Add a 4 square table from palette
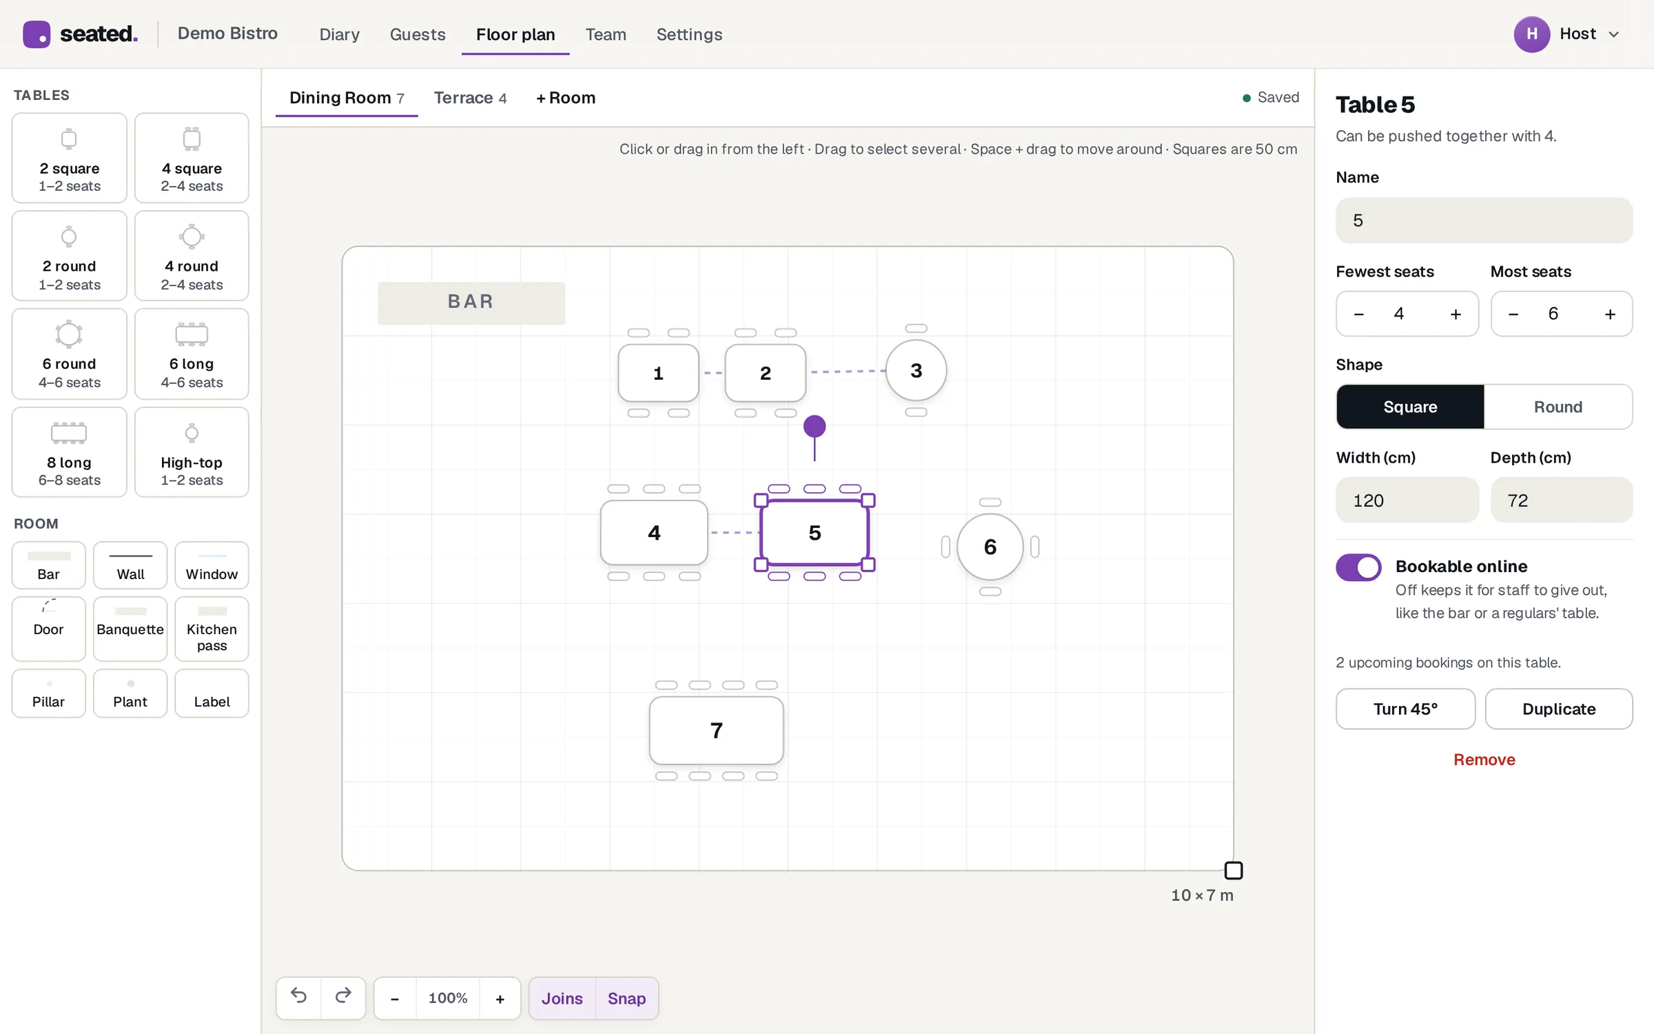This screenshot has height=1034, width=1654. click(192, 159)
